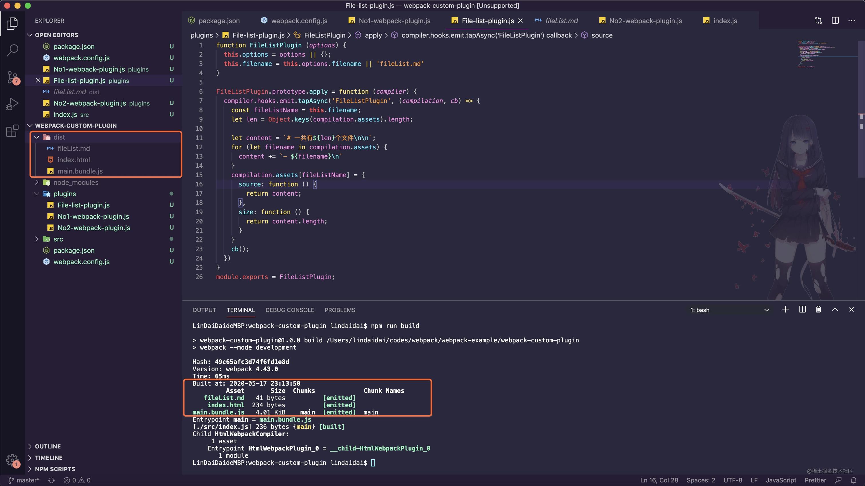865x486 pixels.
Task: Select the TERMINAL panel tab
Action: [x=241, y=310]
